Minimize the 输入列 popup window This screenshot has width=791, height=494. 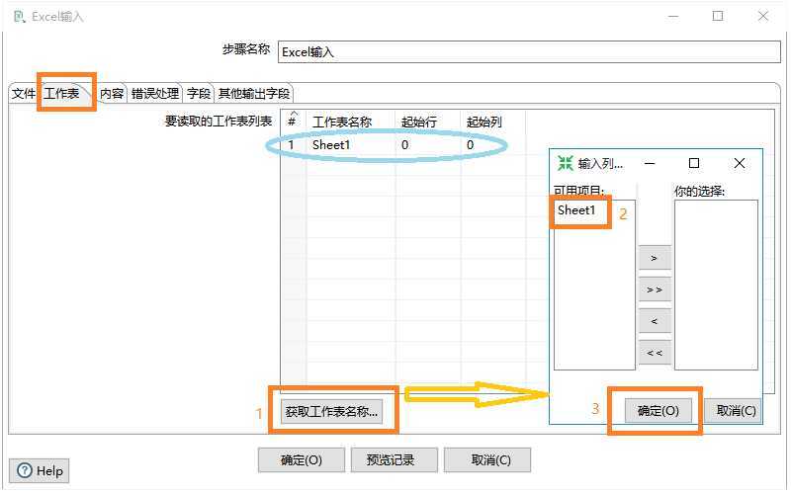tap(650, 163)
